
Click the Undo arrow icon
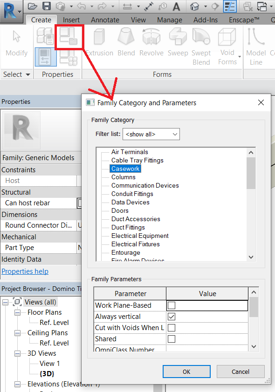tap(82, 6)
